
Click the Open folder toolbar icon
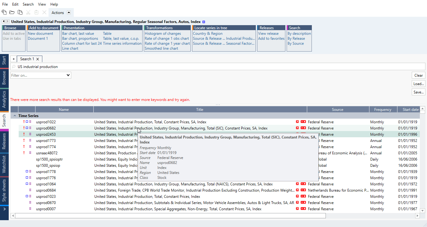pyautogui.click(x=12, y=12)
